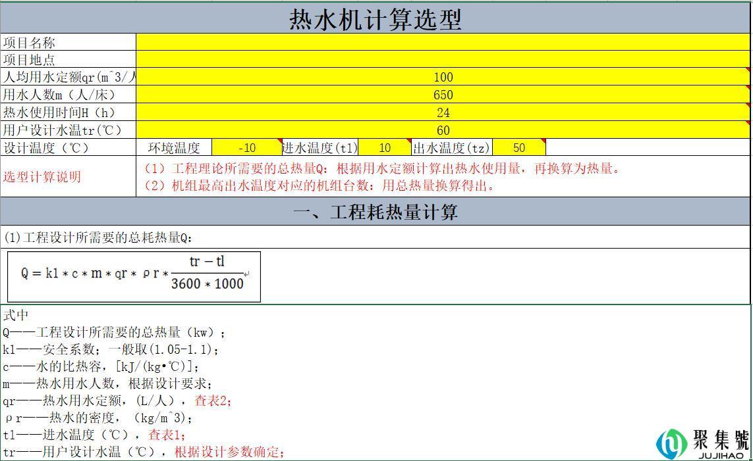Click the section header 一、工程耗热量计算
The image size is (753, 461).
[x=376, y=212]
